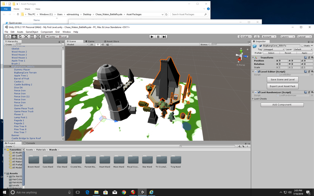Click the game object cube icon in Inspector
314x196 pixels.
pyautogui.click(x=255, y=46)
